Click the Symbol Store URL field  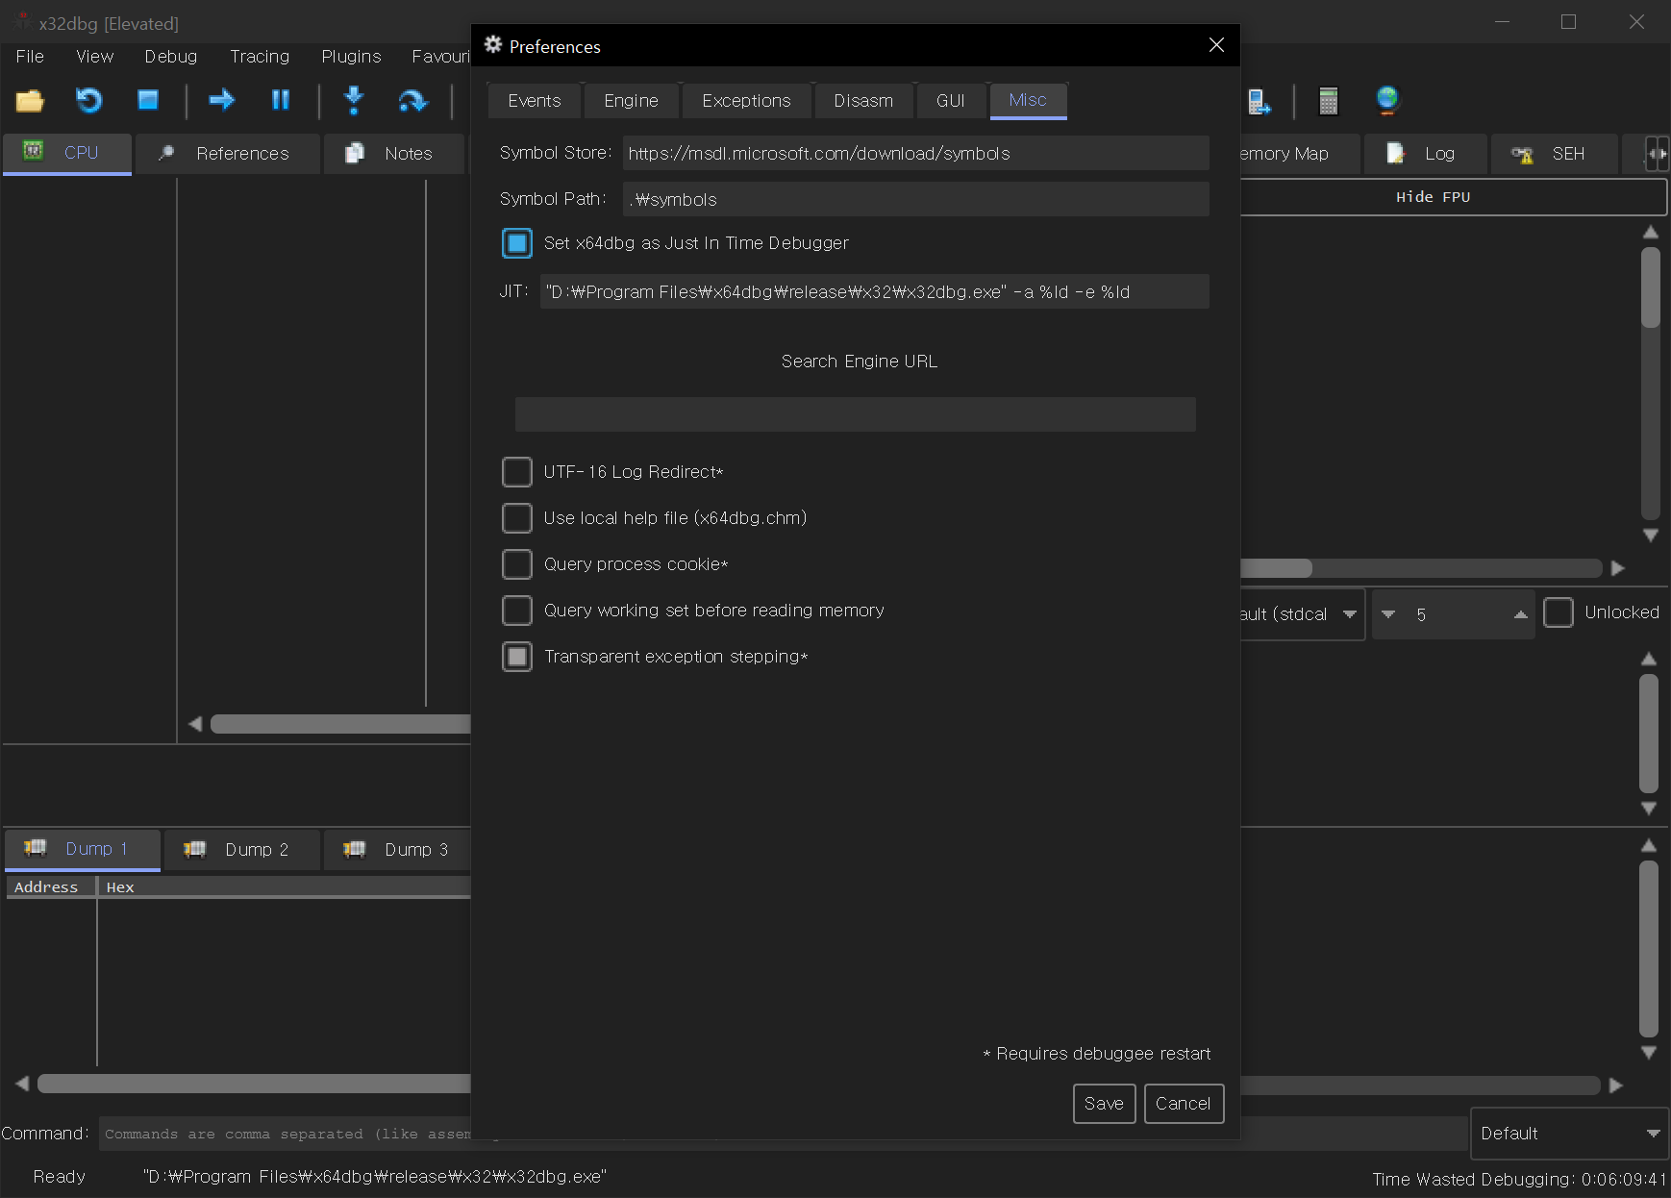(x=915, y=154)
